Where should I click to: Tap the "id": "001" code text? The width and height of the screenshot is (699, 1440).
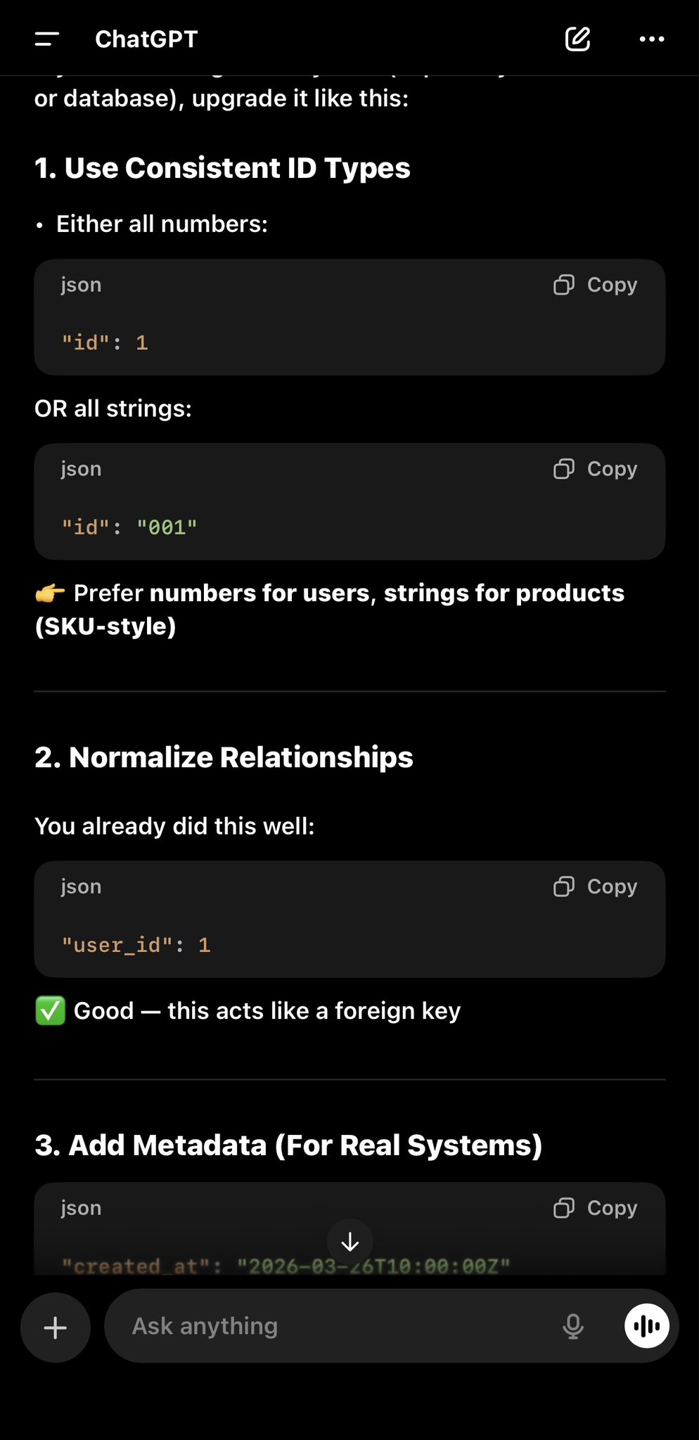pos(129,527)
